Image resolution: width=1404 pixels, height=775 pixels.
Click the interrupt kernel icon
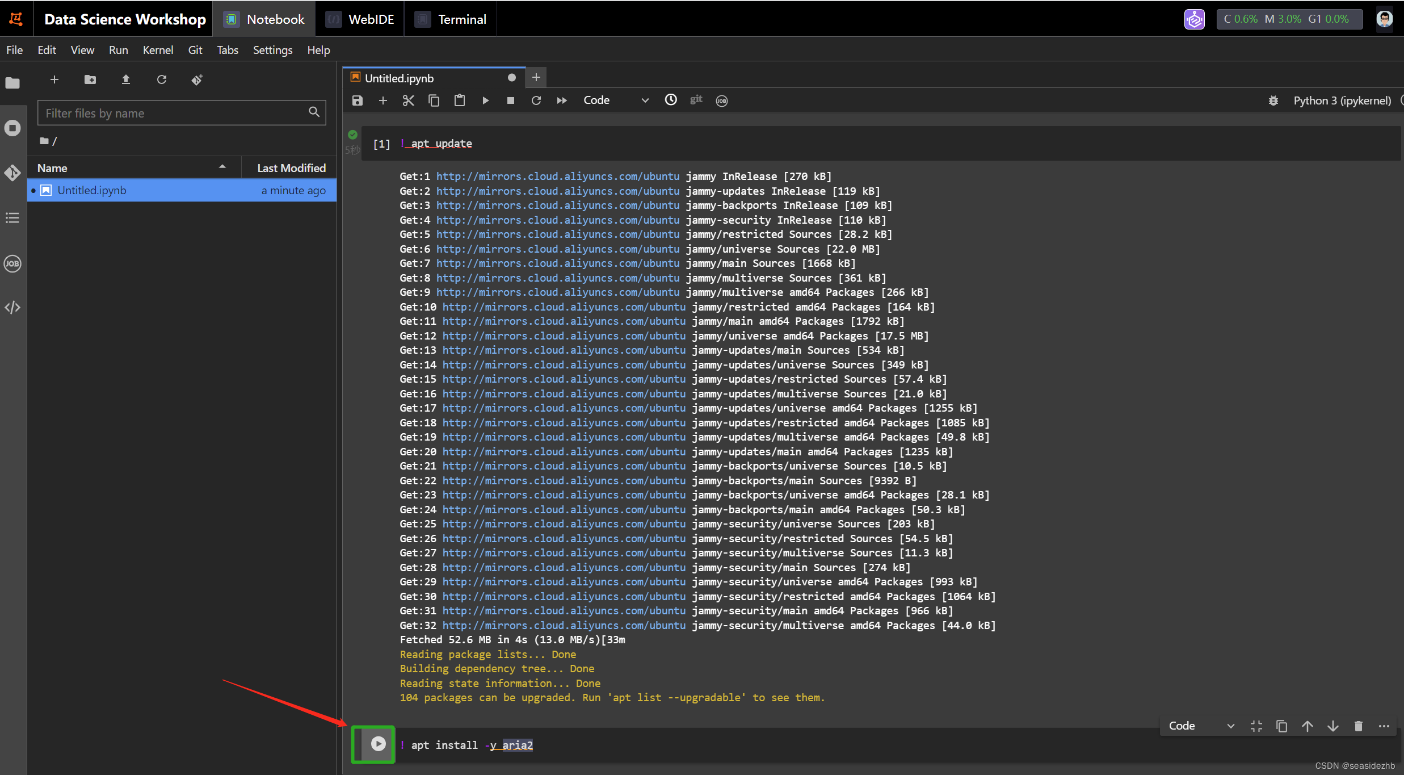tap(510, 99)
